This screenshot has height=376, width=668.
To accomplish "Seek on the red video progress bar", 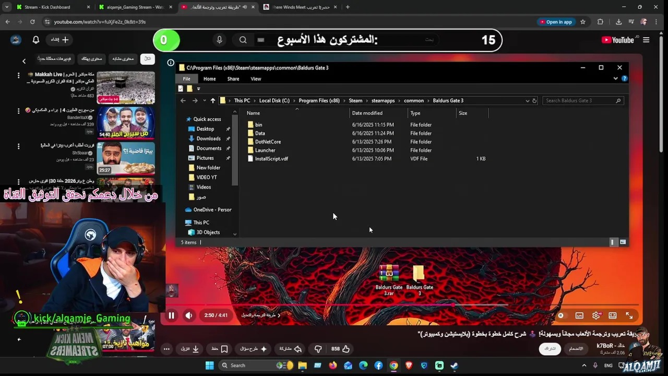I will click(x=401, y=304).
